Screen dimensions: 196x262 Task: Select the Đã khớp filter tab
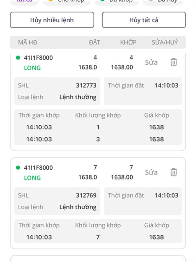pos(117,2)
